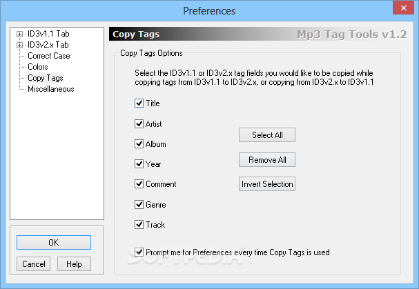Click the Remove All button

[267, 160]
